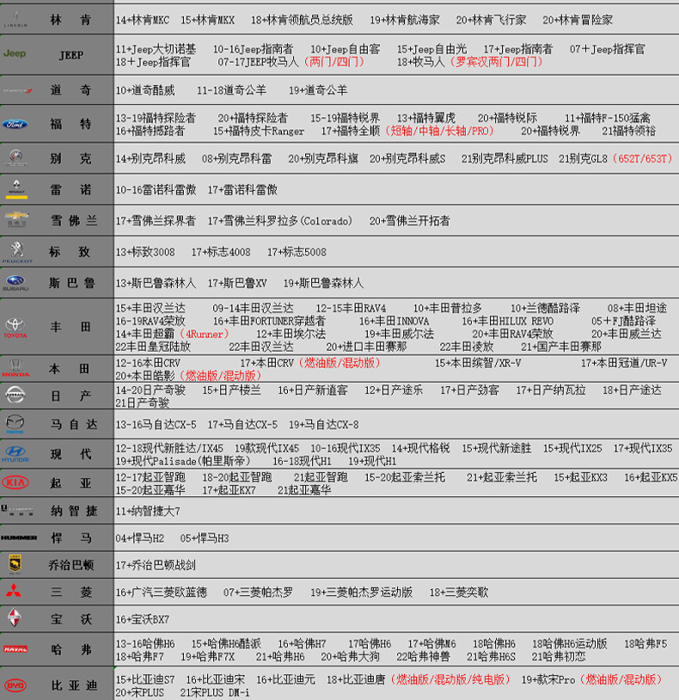Screen dimensions: 679x700
Task: Click 16+宝沃BX7 model entry
Action: tap(143, 620)
